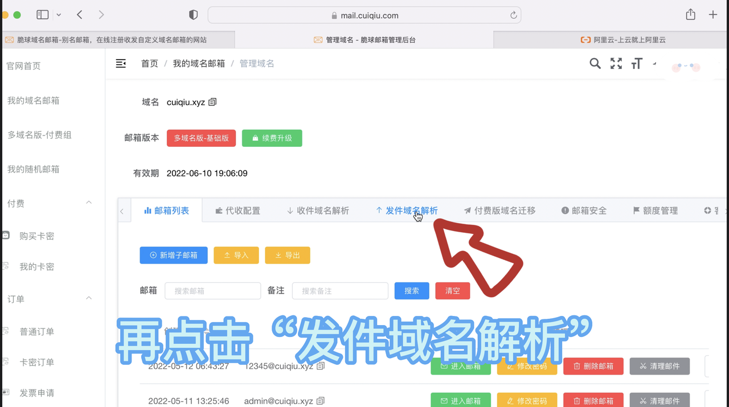The width and height of the screenshot is (729, 407).
Task: Click 进入邮箱 for 12345@cuiqiu.xyz
Action: tap(461, 366)
